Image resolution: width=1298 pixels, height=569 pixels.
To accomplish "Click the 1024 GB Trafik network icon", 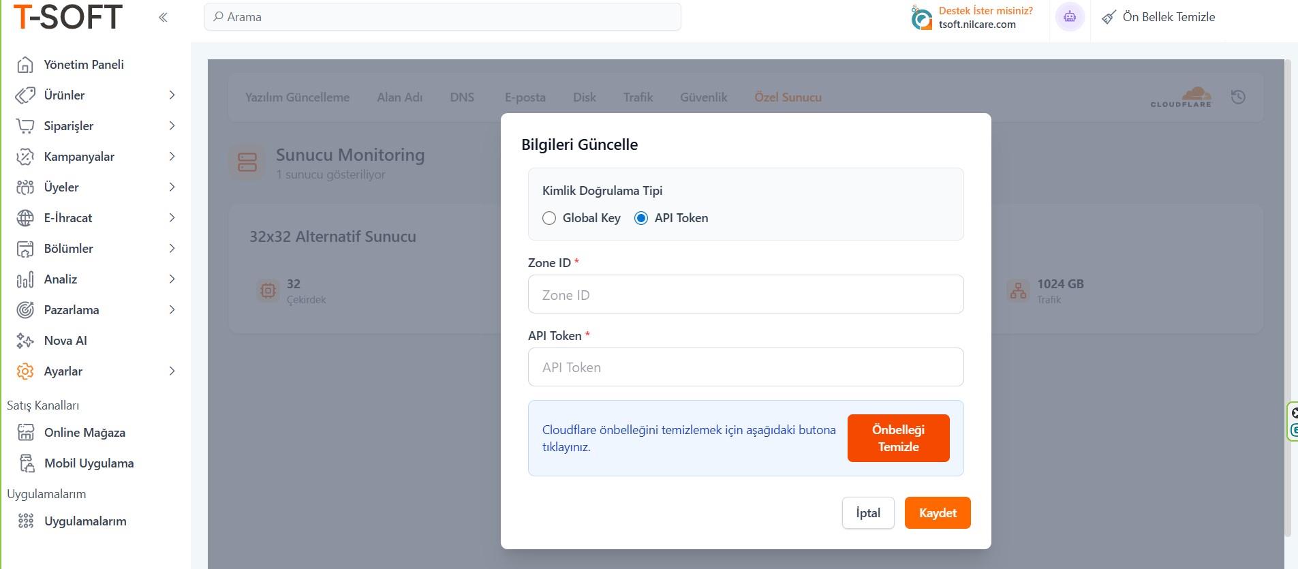I will [1018, 290].
